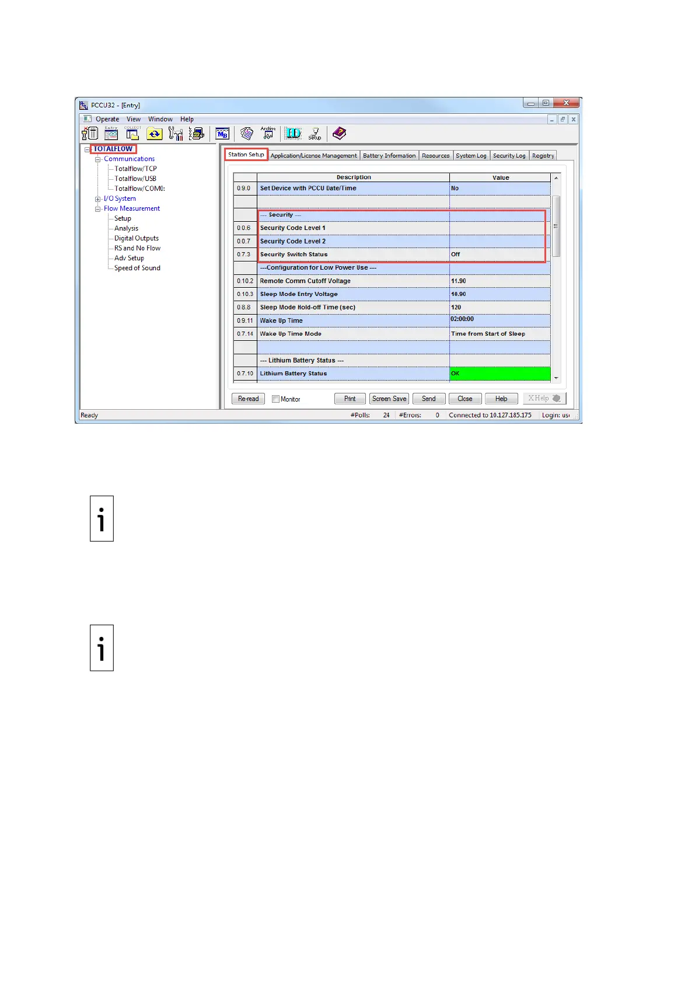Collapse the TOTALFLOW tree root node
The image size is (695, 983).
coord(87,149)
